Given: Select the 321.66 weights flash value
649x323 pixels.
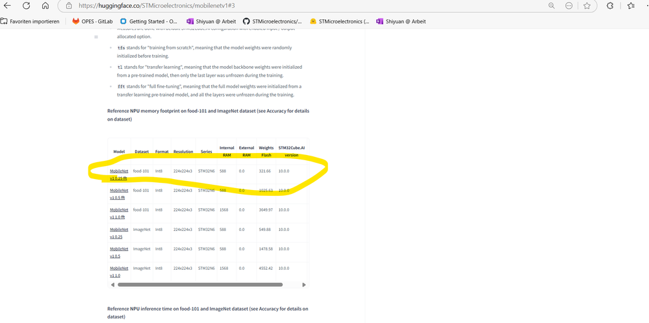Looking at the screenshot, I should pos(265,171).
